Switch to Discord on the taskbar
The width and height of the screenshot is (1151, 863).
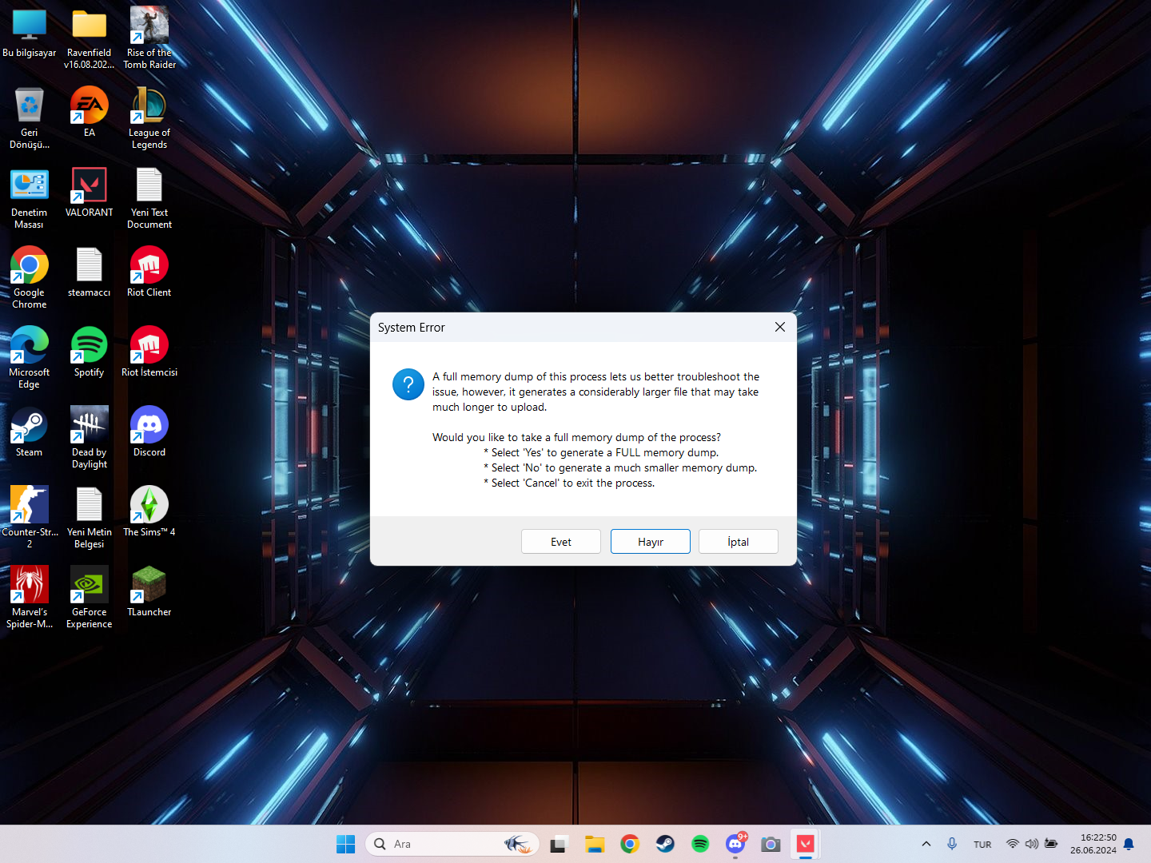coord(735,844)
